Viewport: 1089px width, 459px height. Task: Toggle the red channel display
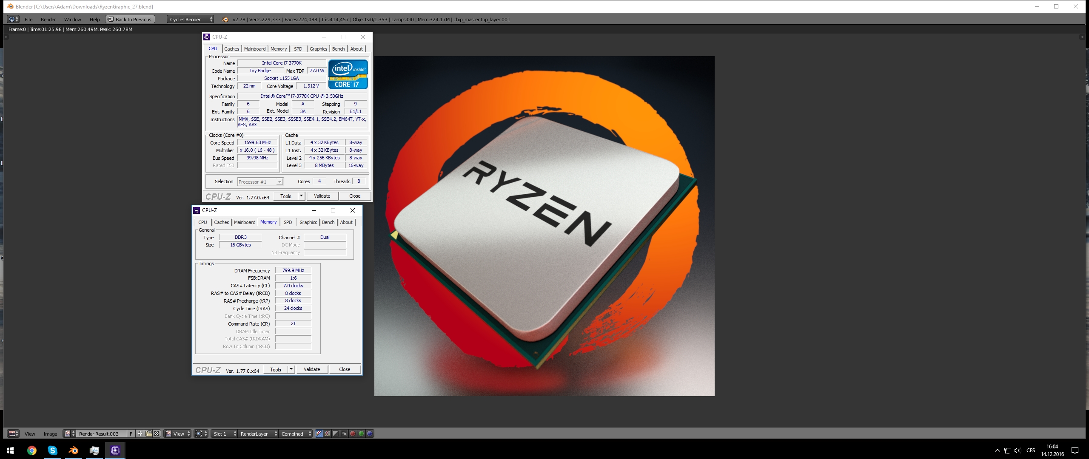point(352,433)
